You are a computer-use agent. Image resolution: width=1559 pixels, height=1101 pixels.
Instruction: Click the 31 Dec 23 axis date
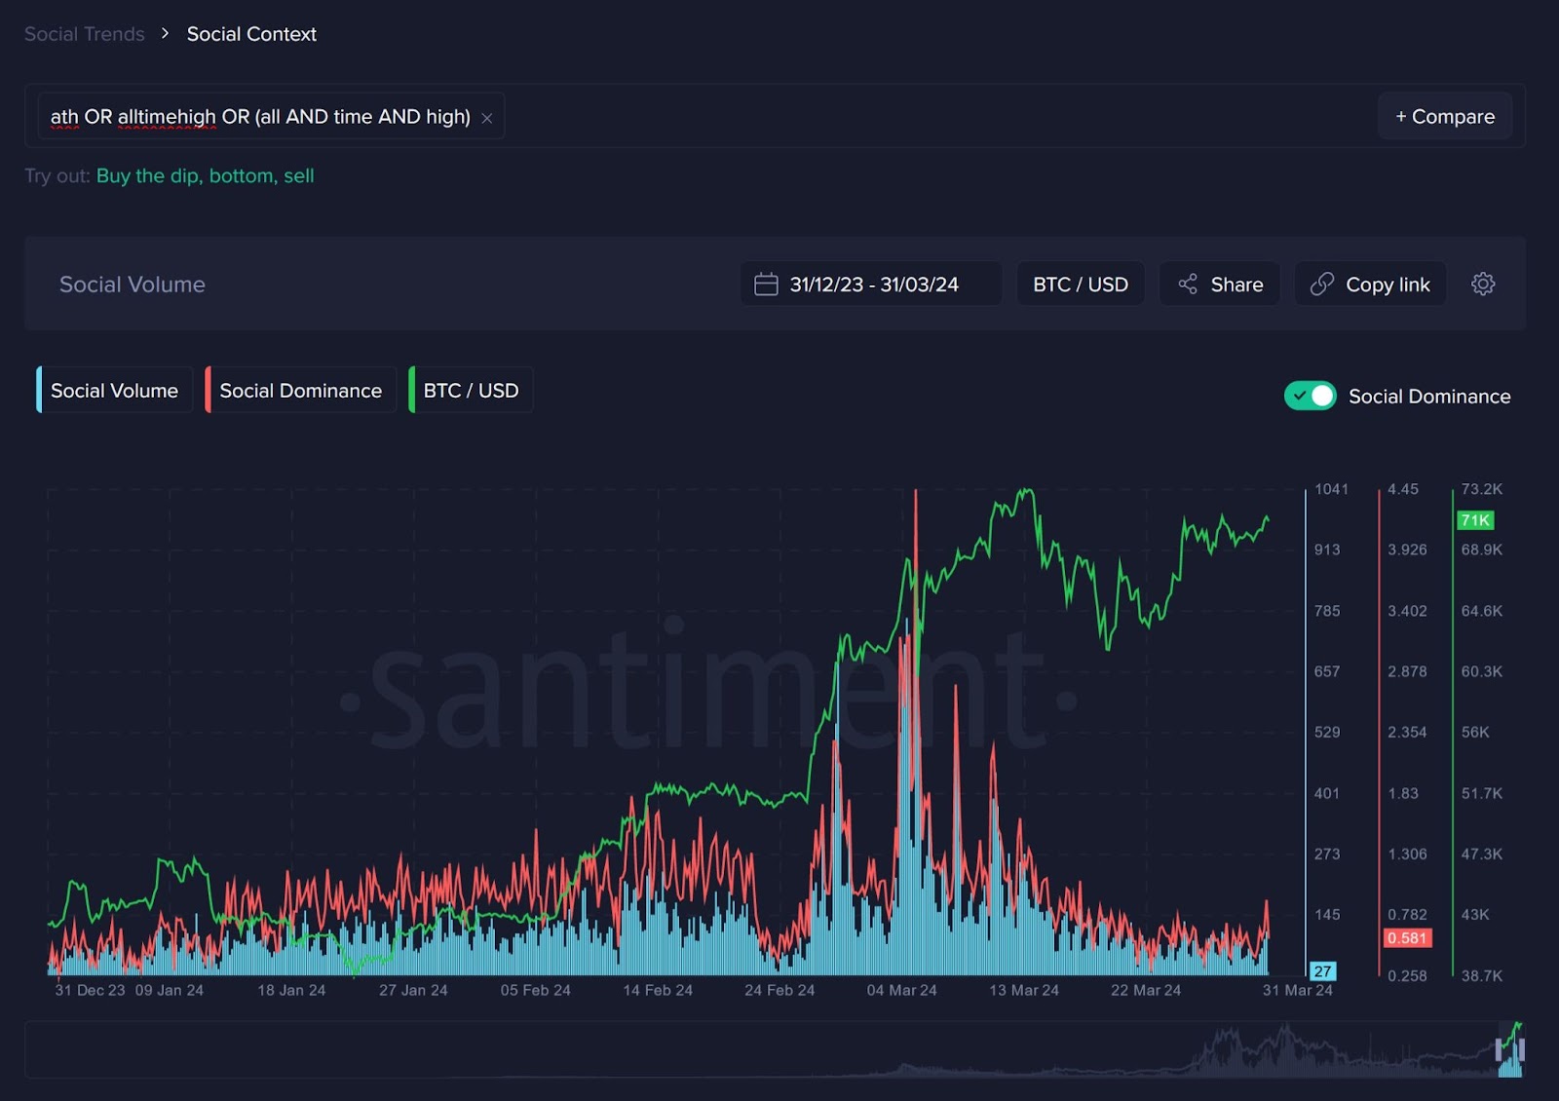(x=90, y=990)
